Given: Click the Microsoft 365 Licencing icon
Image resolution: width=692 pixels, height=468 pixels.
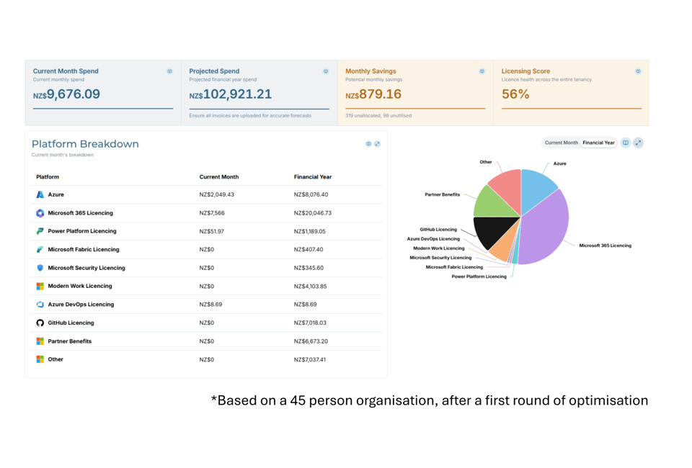Looking at the screenshot, I should pyautogui.click(x=40, y=213).
